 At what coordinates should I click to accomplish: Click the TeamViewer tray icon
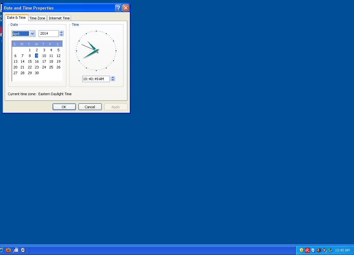313,250
